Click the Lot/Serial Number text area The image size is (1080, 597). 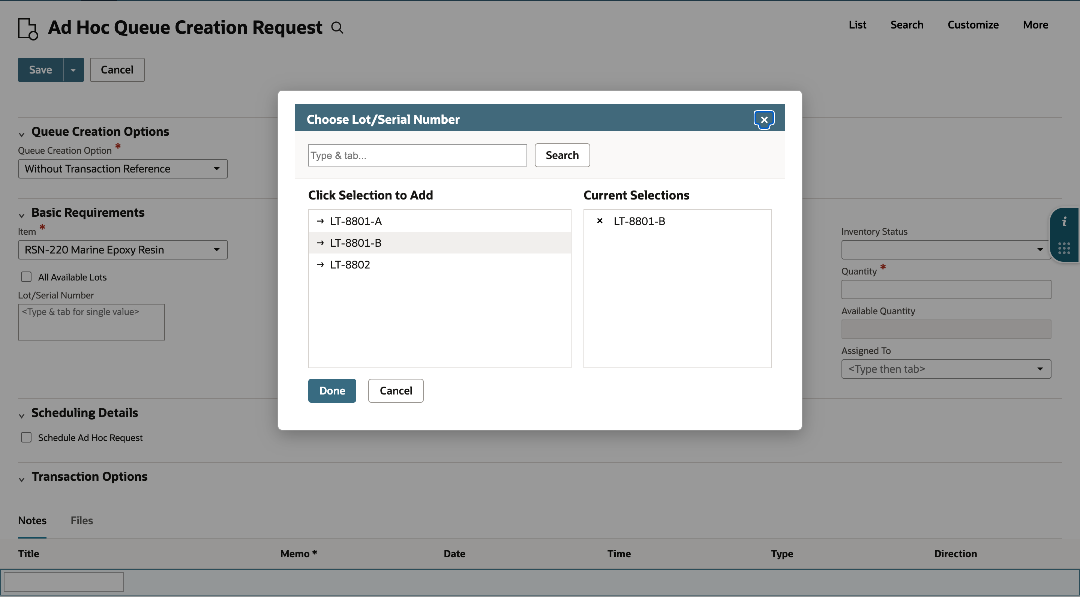91,322
